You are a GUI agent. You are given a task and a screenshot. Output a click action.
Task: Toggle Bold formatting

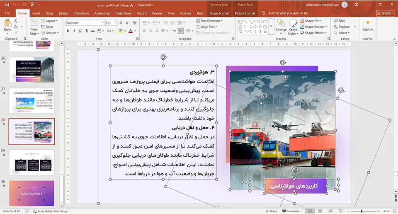[68, 31]
